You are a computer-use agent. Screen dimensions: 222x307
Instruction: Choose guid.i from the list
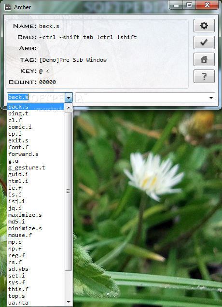click(x=36, y=174)
